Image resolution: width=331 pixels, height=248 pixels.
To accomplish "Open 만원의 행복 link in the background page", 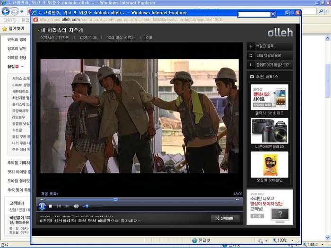I will (x=17, y=39).
